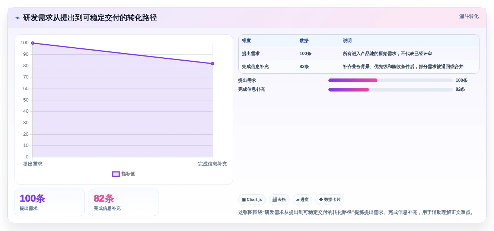Image resolution: width=494 pixels, height=231 pixels.
Task: Click the lightning icon beside the title
Action: coord(17,18)
